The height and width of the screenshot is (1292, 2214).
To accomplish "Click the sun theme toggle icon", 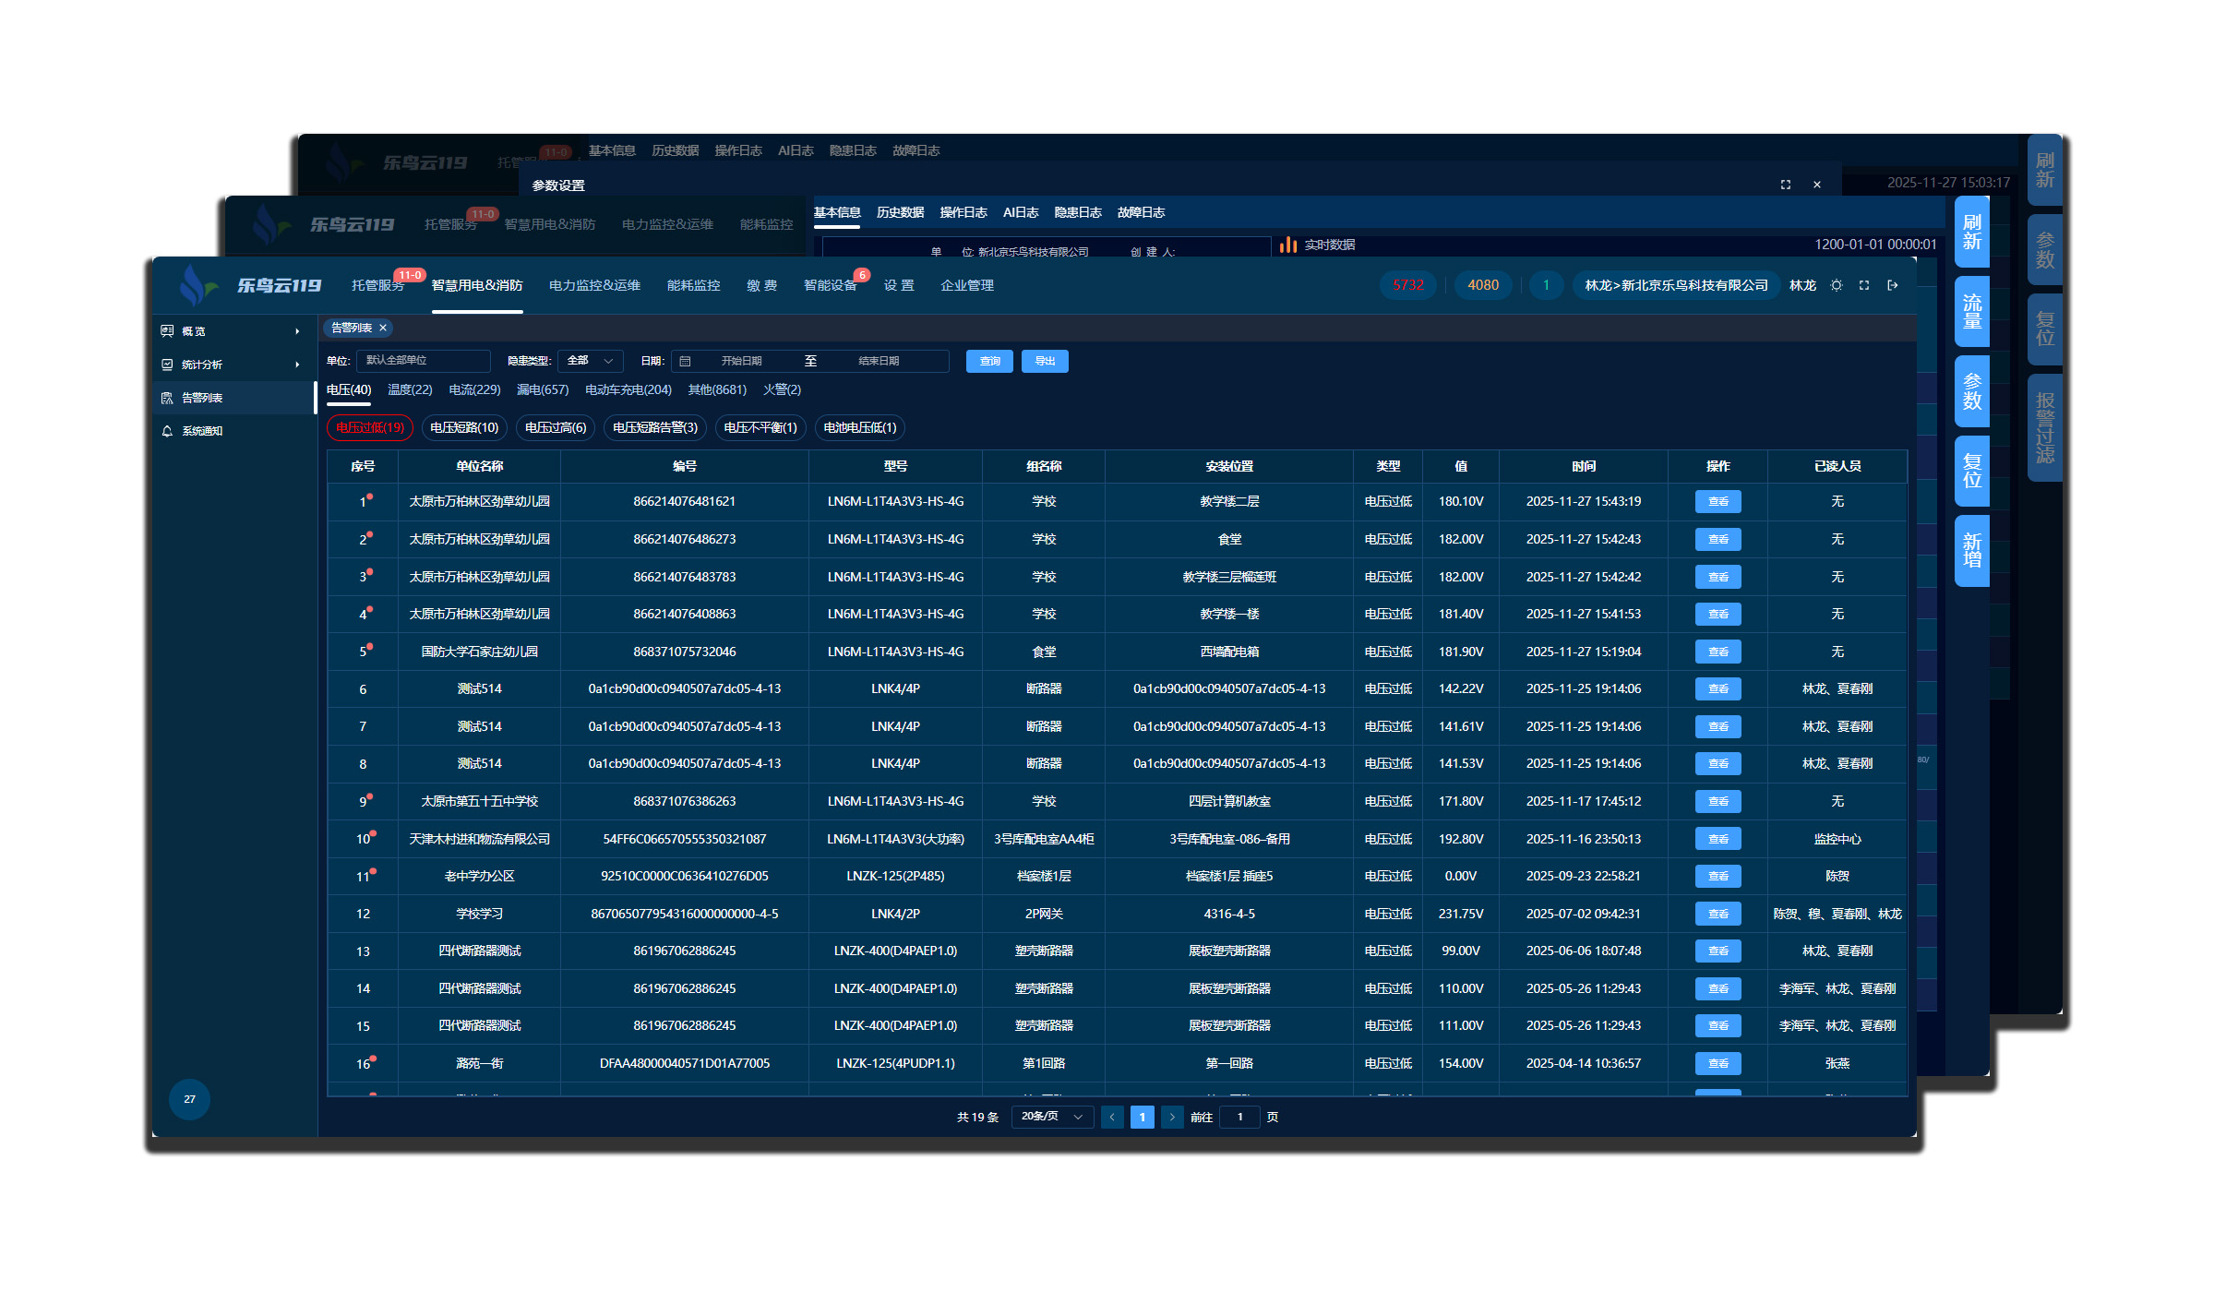I will pyautogui.click(x=1837, y=285).
